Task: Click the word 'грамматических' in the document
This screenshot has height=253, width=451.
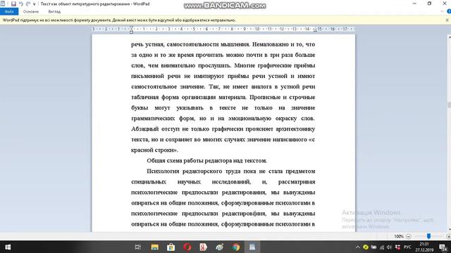Action: click(153, 119)
